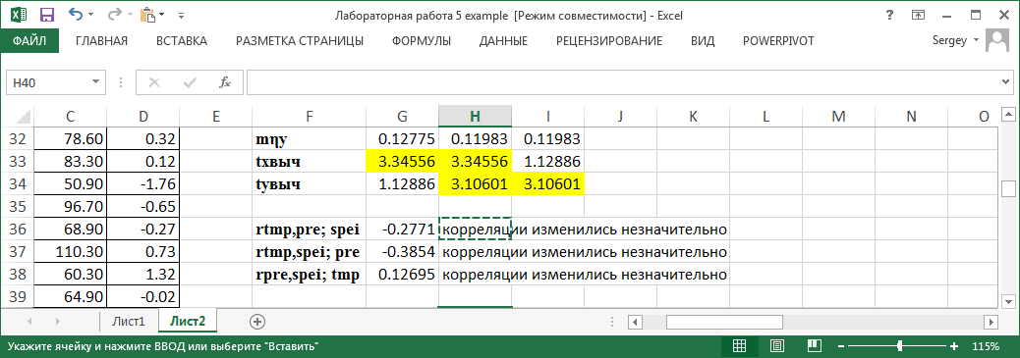This screenshot has height=358, width=1020.
Task: Open Insert Function fx dialog
Action: (x=225, y=82)
